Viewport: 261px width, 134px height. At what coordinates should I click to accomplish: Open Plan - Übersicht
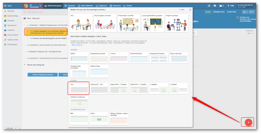click(x=31, y=18)
